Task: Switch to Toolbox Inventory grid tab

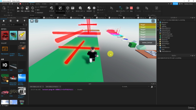Action: click(x=11, y=21)
